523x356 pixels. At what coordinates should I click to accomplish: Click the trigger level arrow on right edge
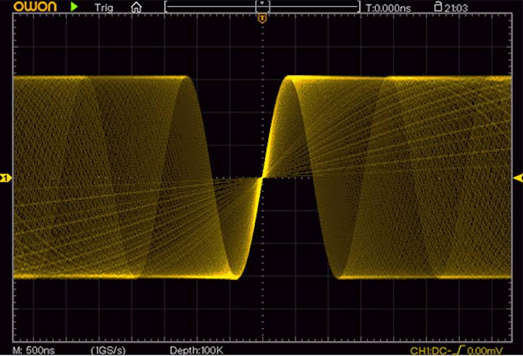click(x=518, y=178)
